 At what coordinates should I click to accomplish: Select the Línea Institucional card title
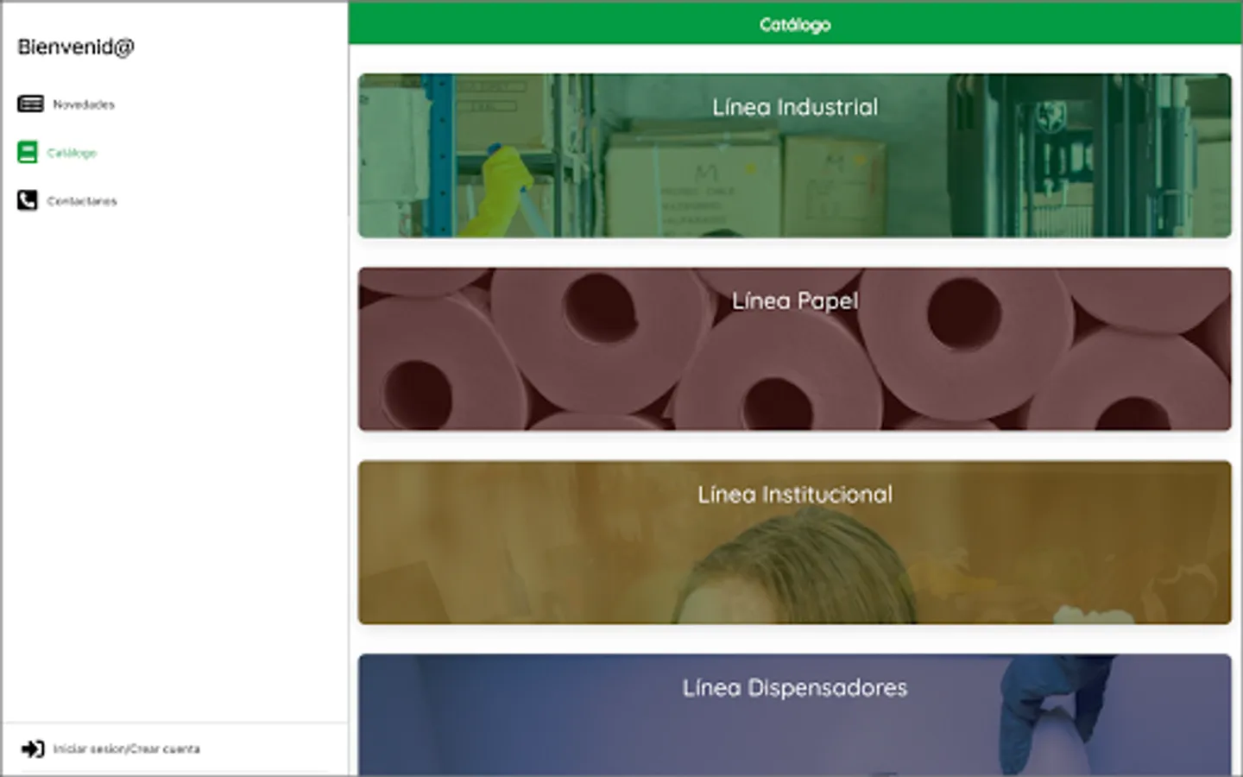pos(795,494)
